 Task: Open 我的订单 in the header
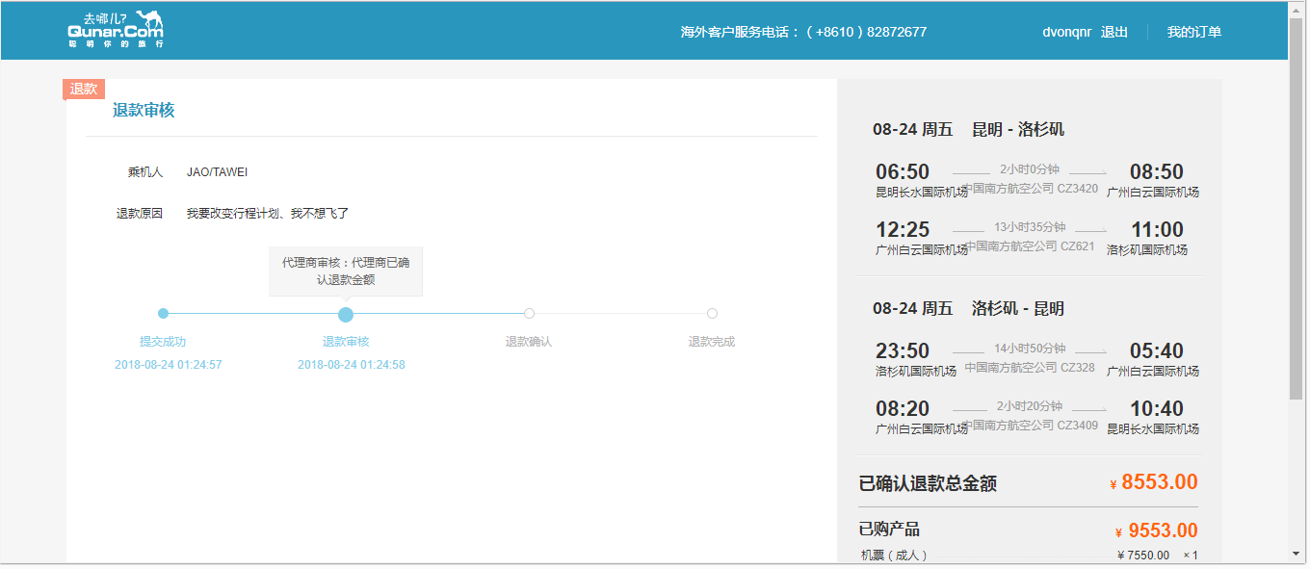point(1193,32)
